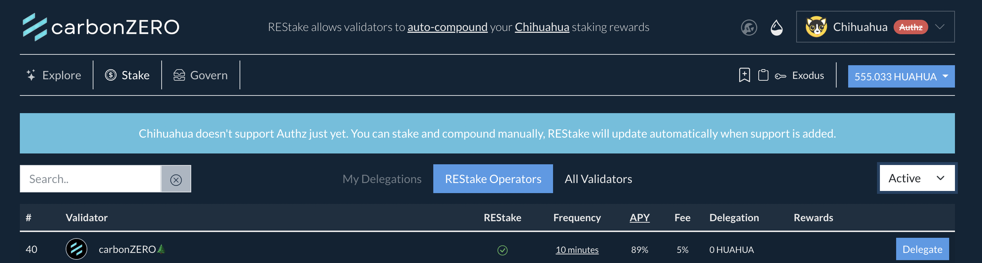Image resolution: width=982 pixels, height=263 pixels.
Task: Click the carbonZERO validator avatar
Action: (x=76, y=249)
